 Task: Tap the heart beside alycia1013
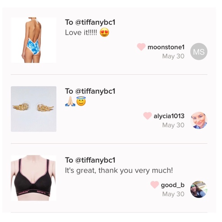point(147,116)
